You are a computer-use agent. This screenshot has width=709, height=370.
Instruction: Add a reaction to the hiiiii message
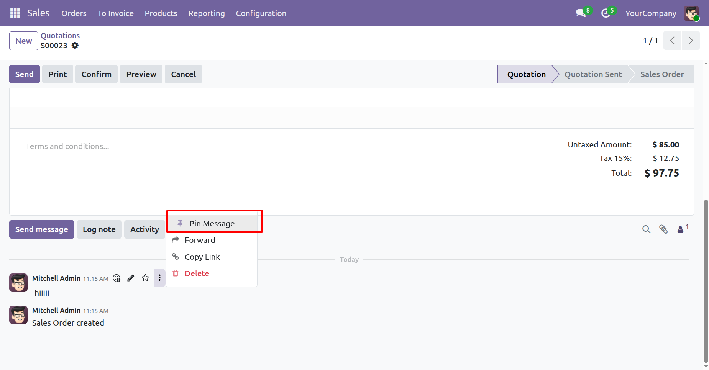117,278
